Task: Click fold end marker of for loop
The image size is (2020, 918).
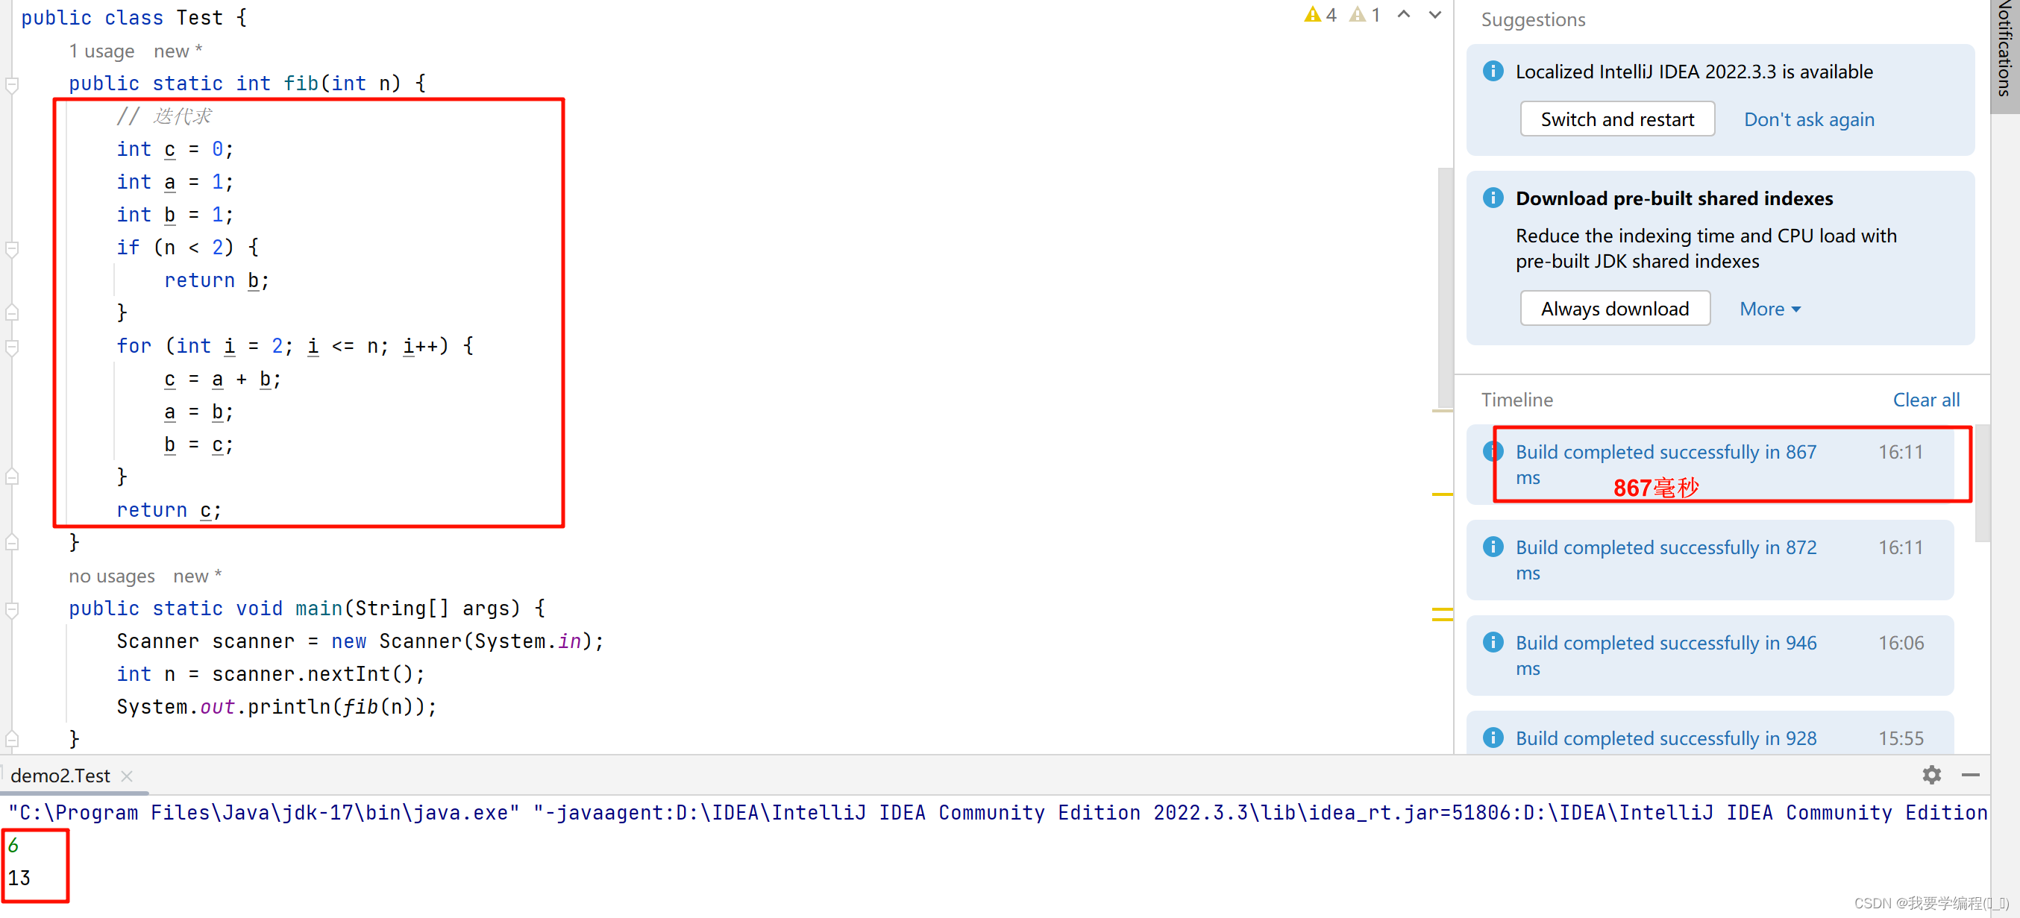Action: (x=12, y=476)
